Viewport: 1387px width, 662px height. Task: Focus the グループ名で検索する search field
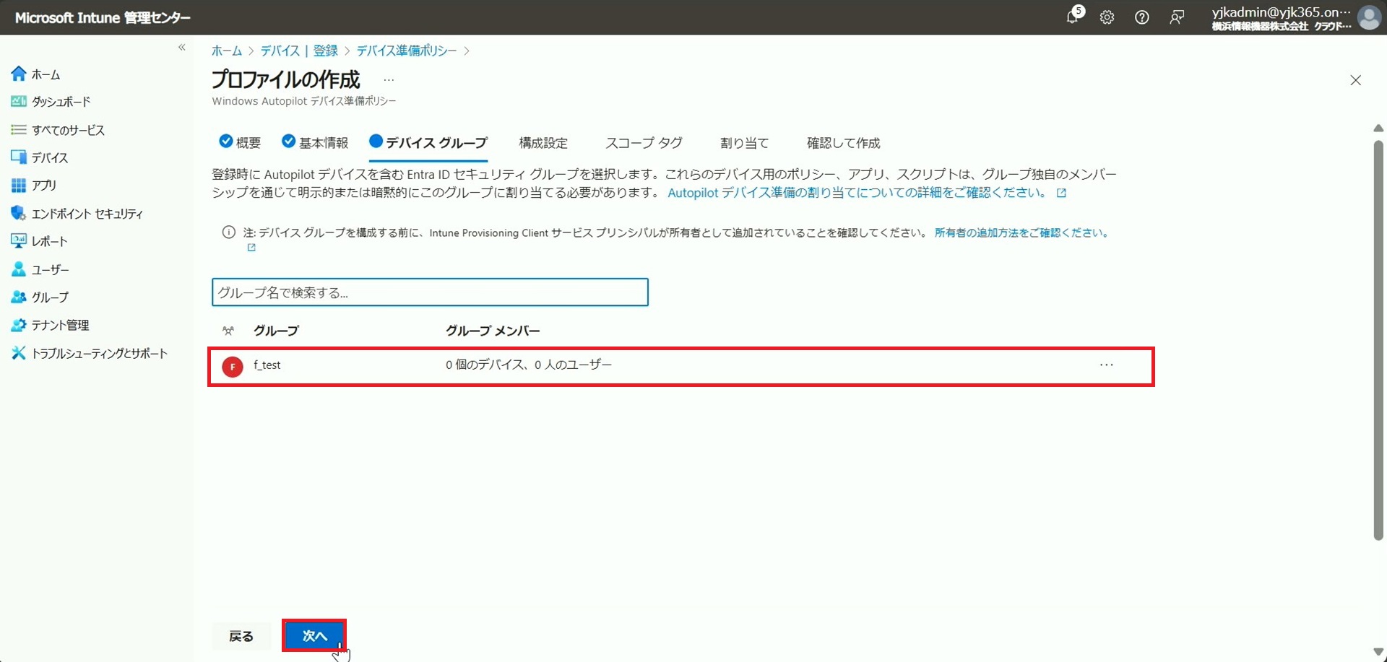pyautogui.click(x=430, y=292)
